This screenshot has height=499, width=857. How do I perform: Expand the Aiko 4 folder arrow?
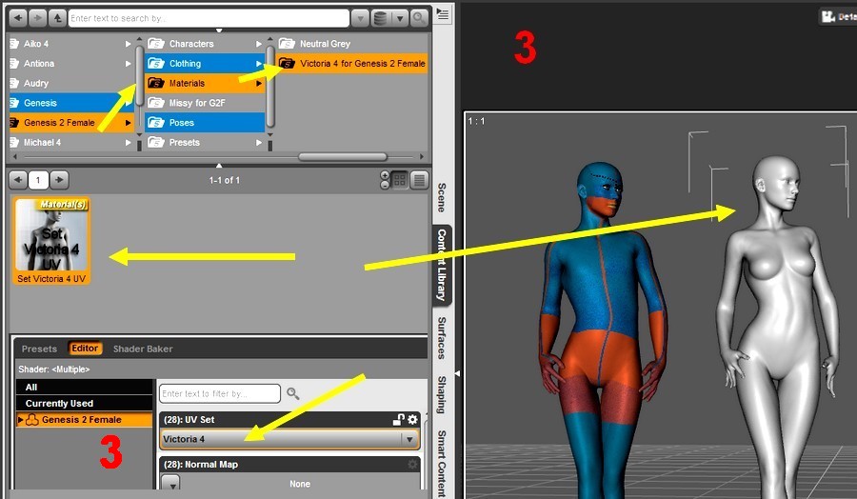coord(128,44)
